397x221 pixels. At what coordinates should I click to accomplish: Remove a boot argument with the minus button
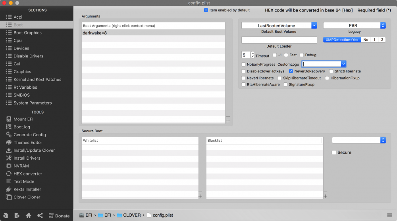click(x=228, y=116)
